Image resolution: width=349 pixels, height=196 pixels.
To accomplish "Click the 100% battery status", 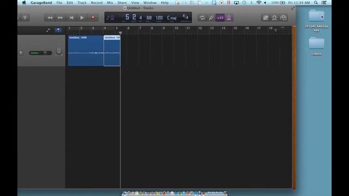I will (278, 3).
